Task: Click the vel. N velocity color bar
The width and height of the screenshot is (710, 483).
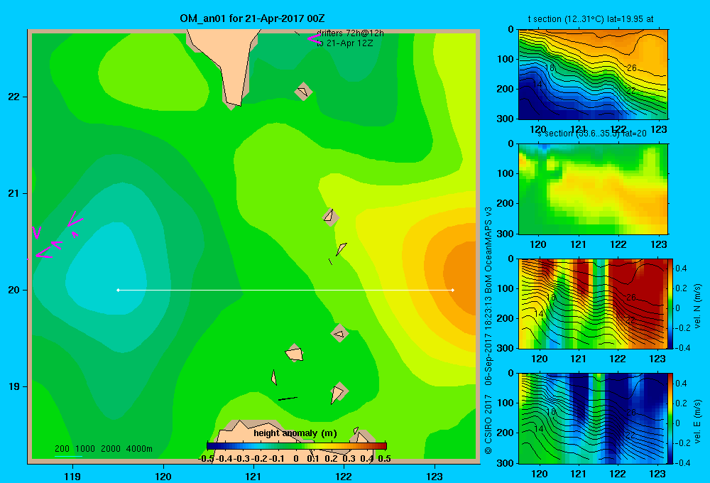Action: [671, 303]
